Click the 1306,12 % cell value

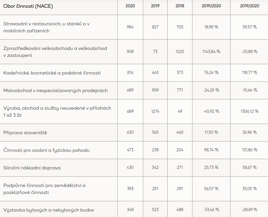[x=249, y=111]
